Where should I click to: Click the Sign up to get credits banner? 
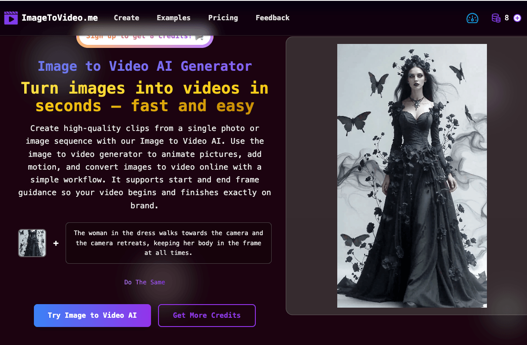point(139,37)
